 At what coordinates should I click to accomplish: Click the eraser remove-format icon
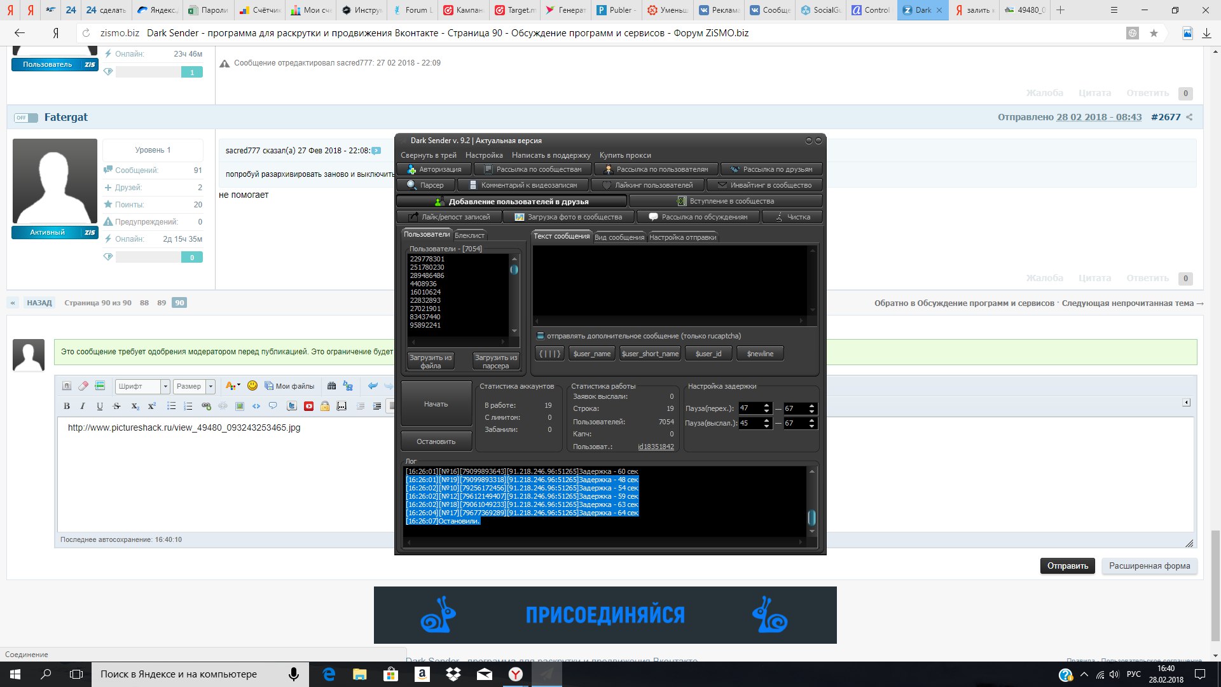pos(83,385)
